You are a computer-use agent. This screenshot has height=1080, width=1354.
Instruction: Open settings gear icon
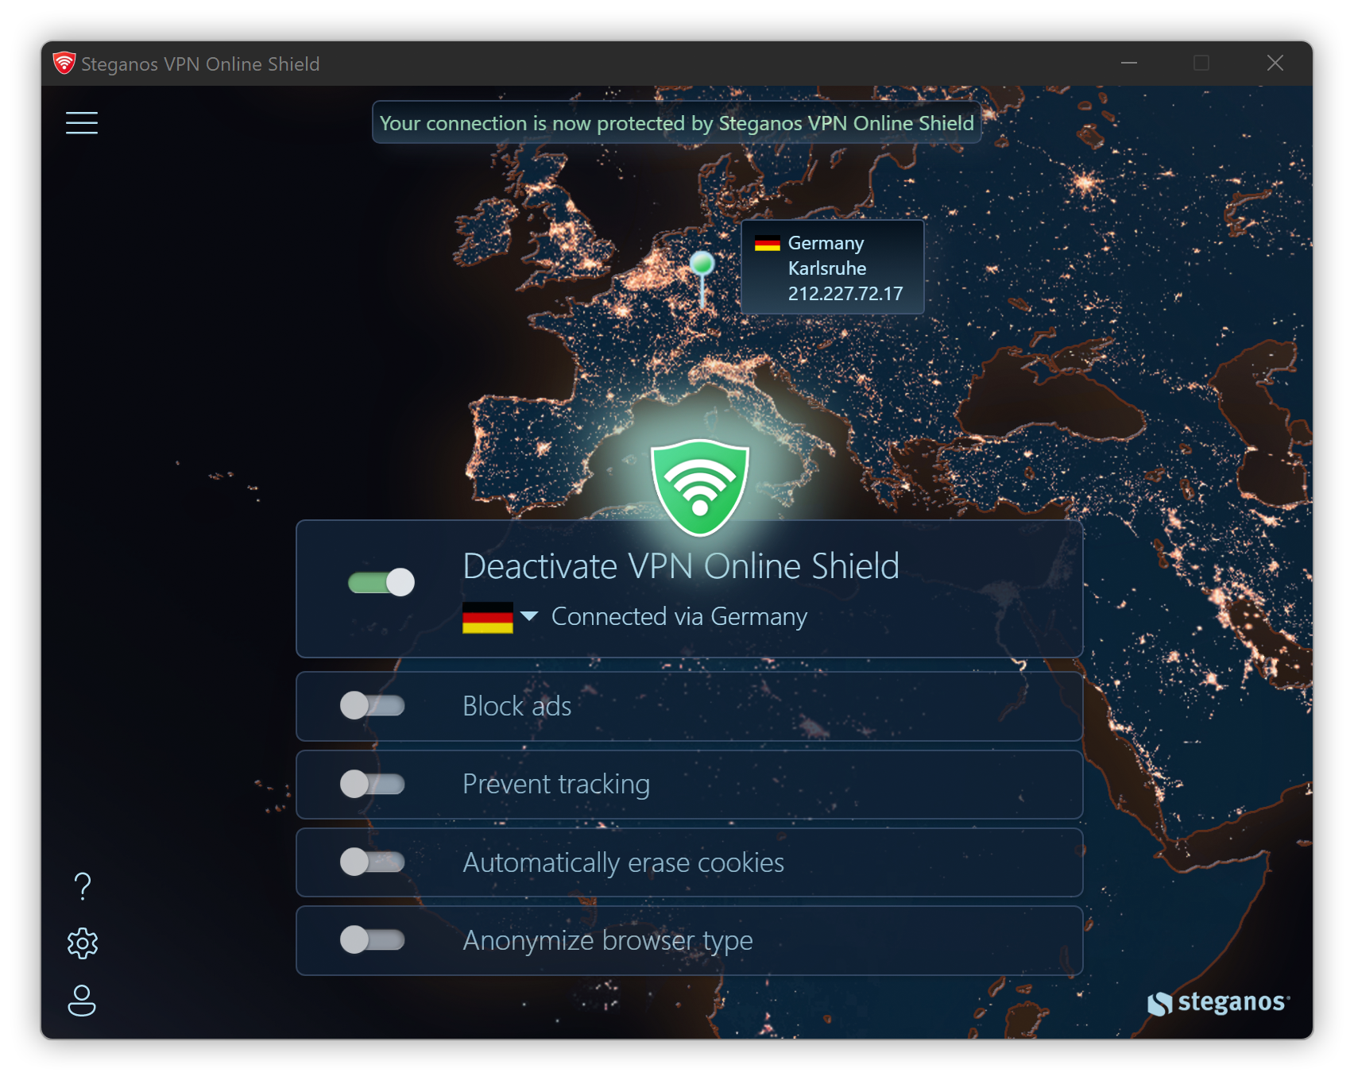point(83,943)
